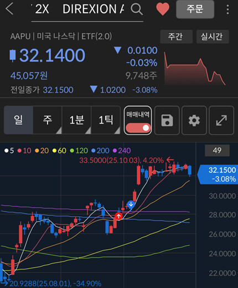Open stock search with the magnifier icon
Image resolution: width=238 pixels, height=288 pixels.
click(x=137, y=9)
